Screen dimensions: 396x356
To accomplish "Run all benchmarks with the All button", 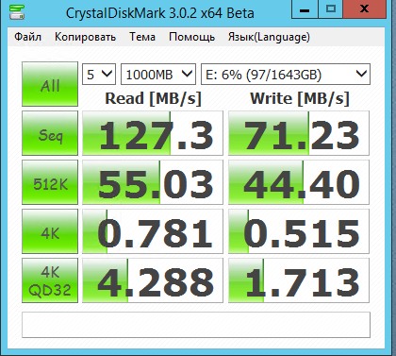I will tap(50, 84).
